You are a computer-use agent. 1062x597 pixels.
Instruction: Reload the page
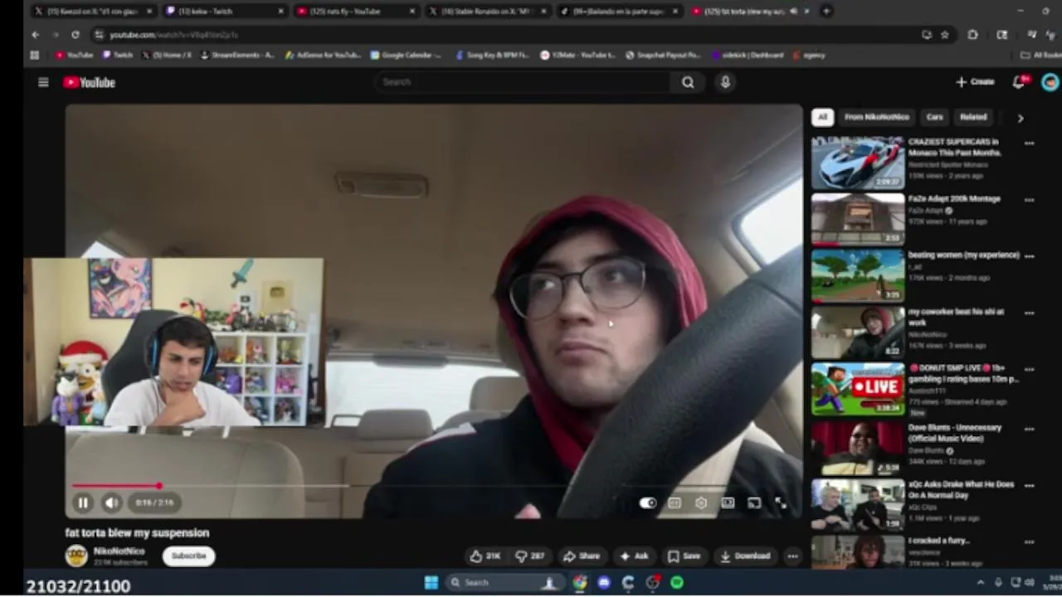76,35
